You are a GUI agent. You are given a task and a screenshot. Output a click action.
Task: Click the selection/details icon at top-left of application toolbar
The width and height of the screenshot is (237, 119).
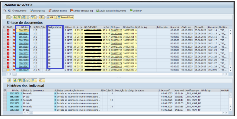tap(5, 10)
